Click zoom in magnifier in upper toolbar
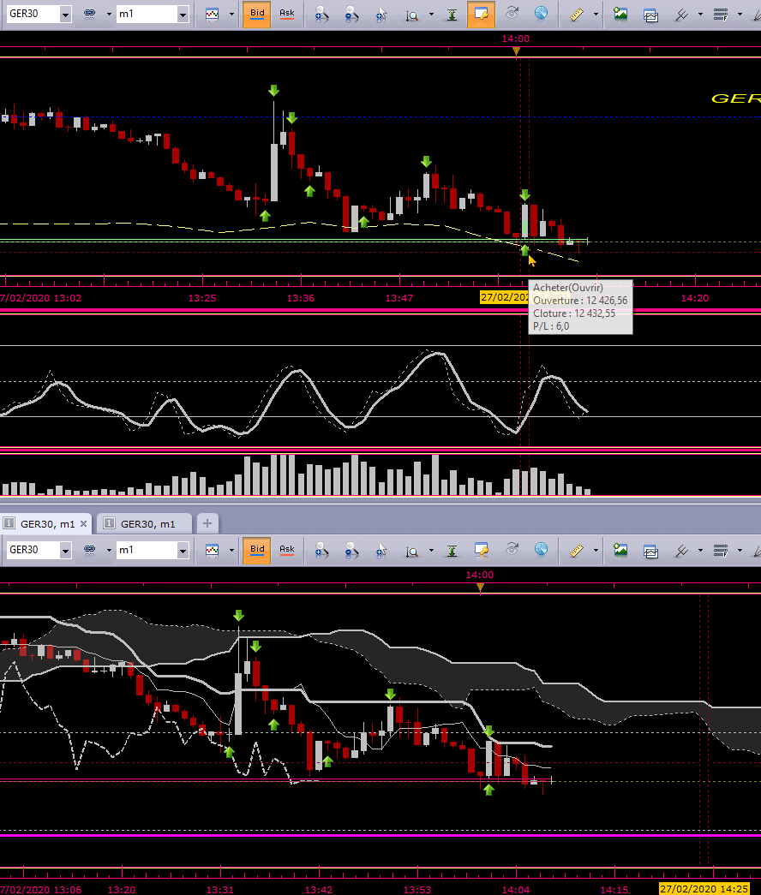This screenshot has height=895, width=761. point(321,14)
